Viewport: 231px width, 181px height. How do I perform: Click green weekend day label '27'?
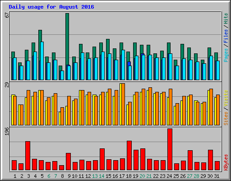[x=189, y=176]
